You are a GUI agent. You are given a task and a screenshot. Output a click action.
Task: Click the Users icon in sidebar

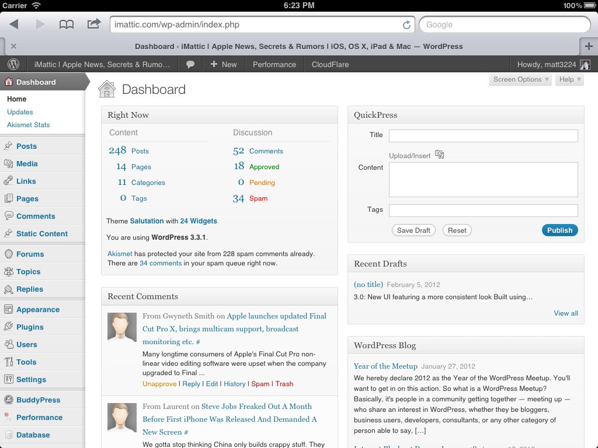8,344
